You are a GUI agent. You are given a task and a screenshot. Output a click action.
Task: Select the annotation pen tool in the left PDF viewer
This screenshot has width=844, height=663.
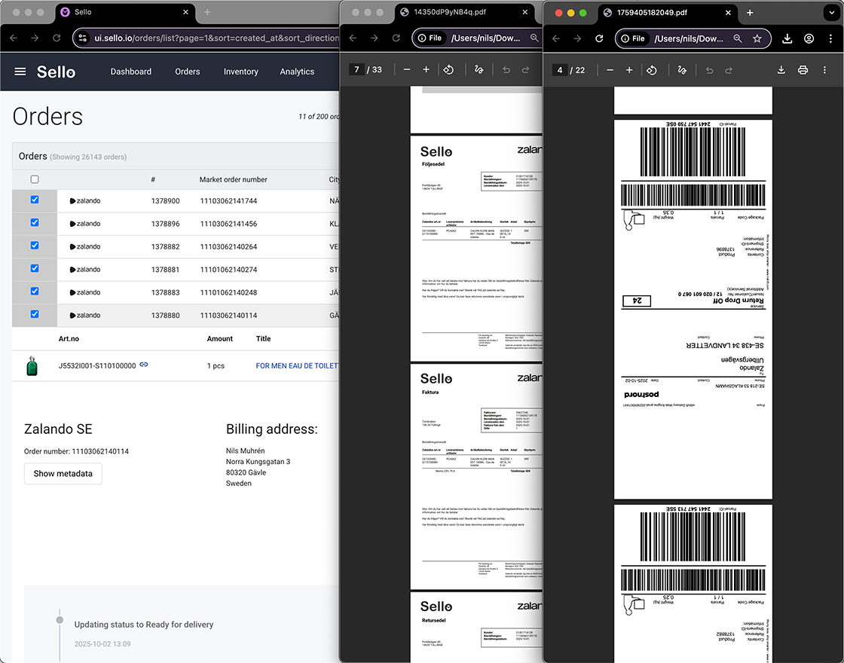click(x=479, y=69)
